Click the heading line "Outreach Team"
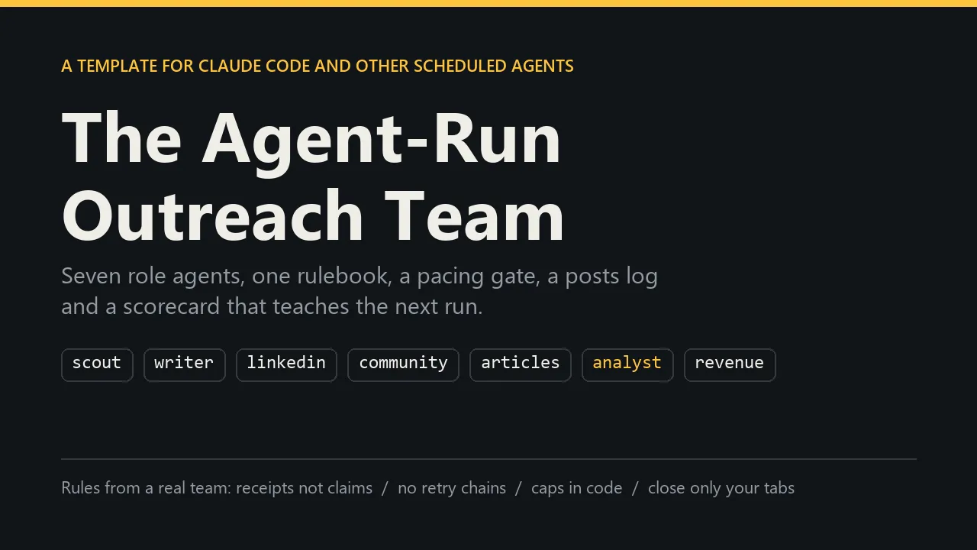 click(x=313, y=216)
